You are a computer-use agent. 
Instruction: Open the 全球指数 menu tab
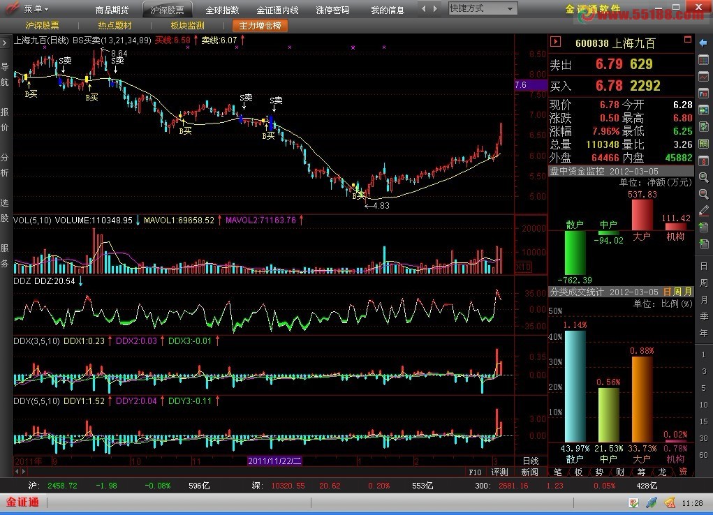tap(222, 10)
